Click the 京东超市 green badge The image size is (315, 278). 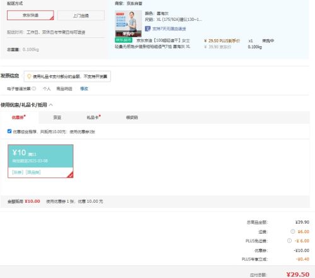(123, 40)
